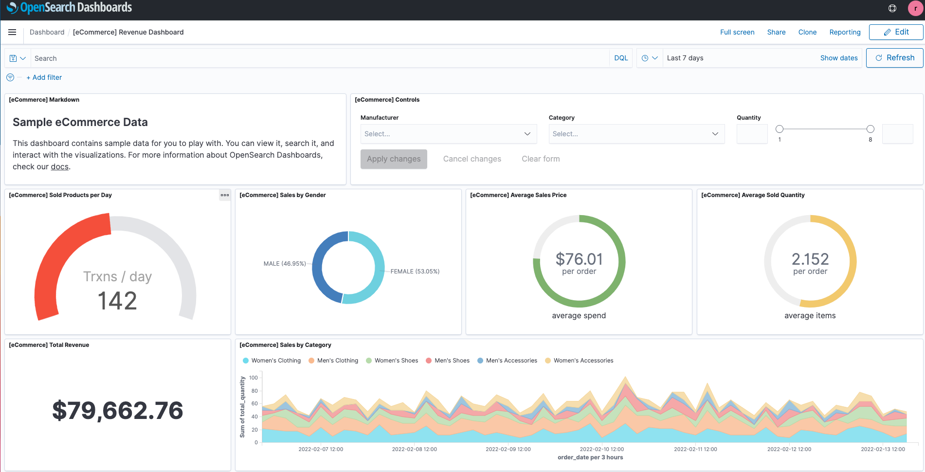The width and height of the screenshot is (925, 472).
Task: Open the navigation hamburger menu
Action: pos(12,32)
